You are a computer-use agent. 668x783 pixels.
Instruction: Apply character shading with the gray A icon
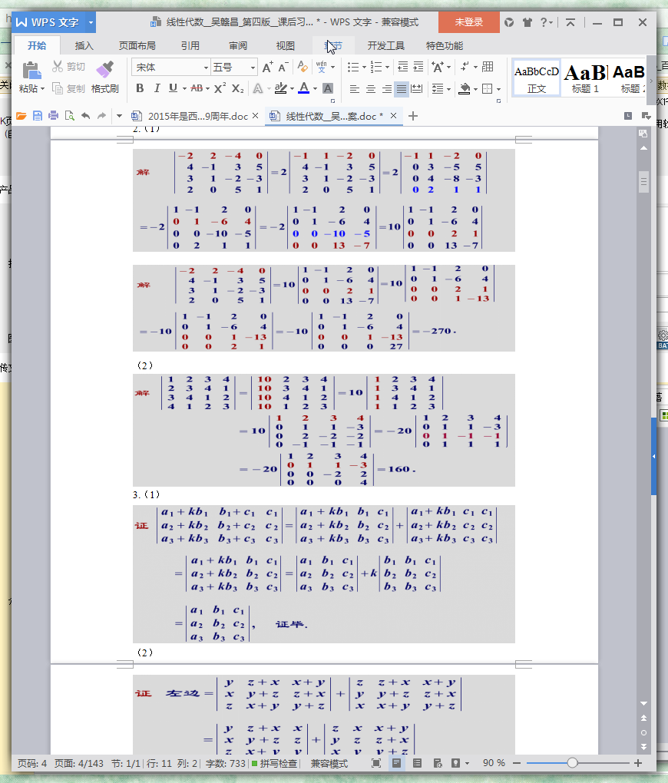pos(328,88)
